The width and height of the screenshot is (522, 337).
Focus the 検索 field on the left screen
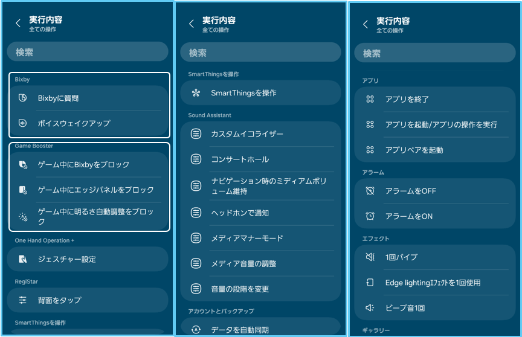tap(88, 51)
